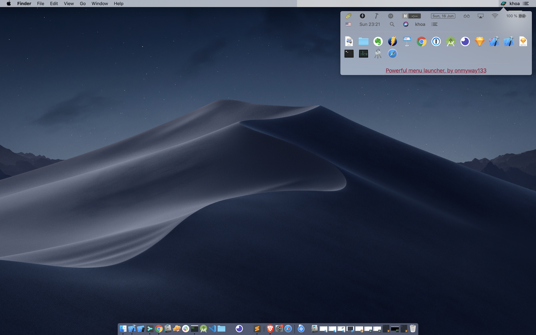The image size is (536, 335).
Task: Select the Keynote icon in the panel
Action: [x=407, y=41]
